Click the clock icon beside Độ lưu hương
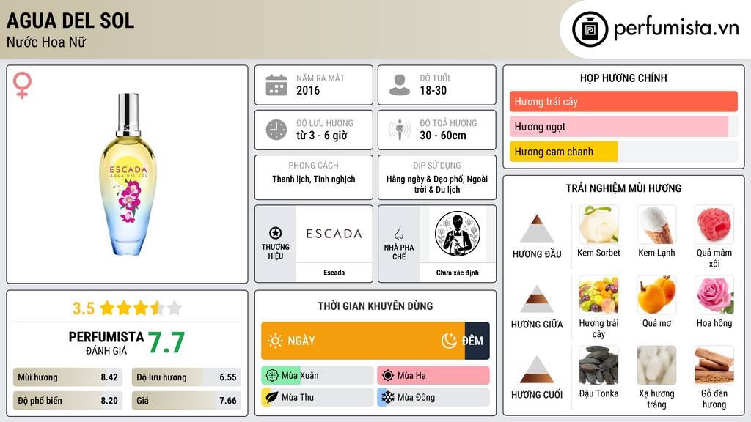The width and height of the screenshot is (751, 422). click(276, 130)
